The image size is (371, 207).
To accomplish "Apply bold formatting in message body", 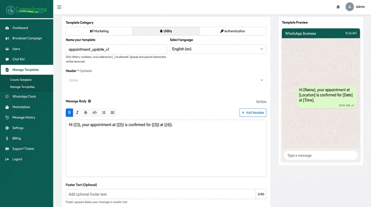I will pos(69,112).
